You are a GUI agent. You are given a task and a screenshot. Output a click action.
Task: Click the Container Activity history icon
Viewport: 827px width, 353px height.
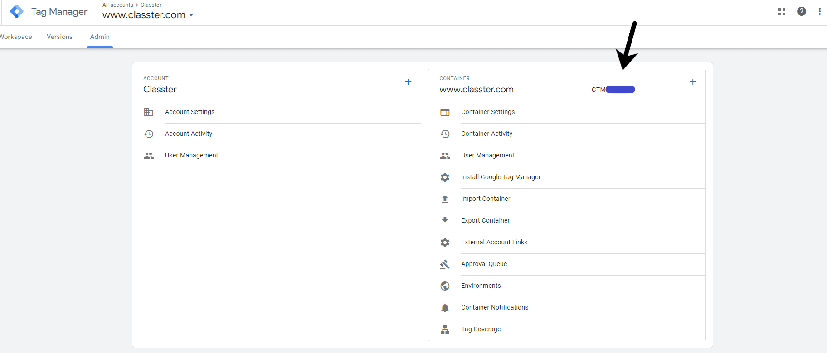pyautogui.click(x=445, y=134)
